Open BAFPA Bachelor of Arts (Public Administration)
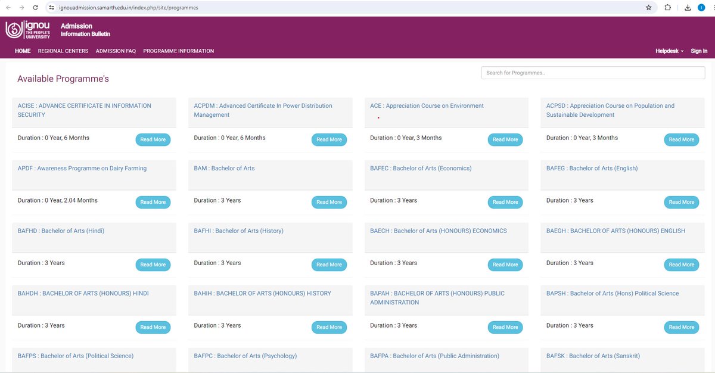Viewport: 715px width, 373px height. point(434,356)
